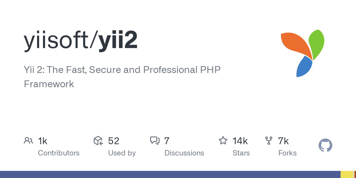
Task: Open the GitHub Octocat logo
Action: click(x=325, y=146)
